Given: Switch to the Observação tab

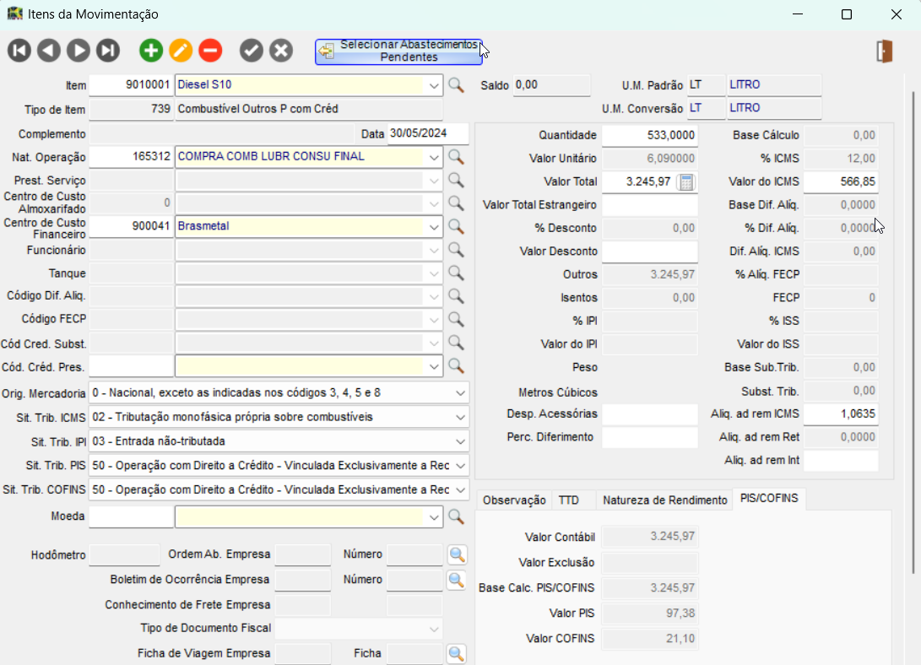Looking at the screenshot, I should 513,500.
